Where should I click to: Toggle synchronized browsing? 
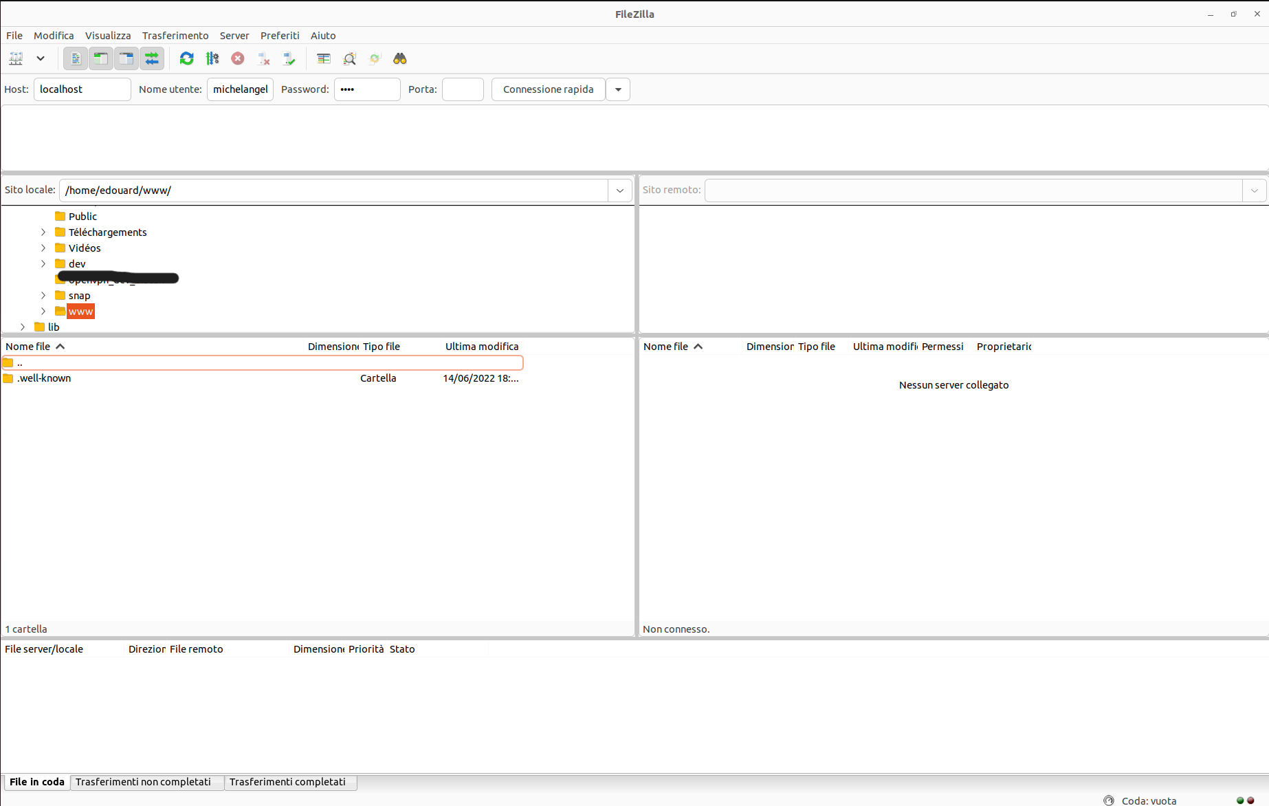click(x=375, y=58)
